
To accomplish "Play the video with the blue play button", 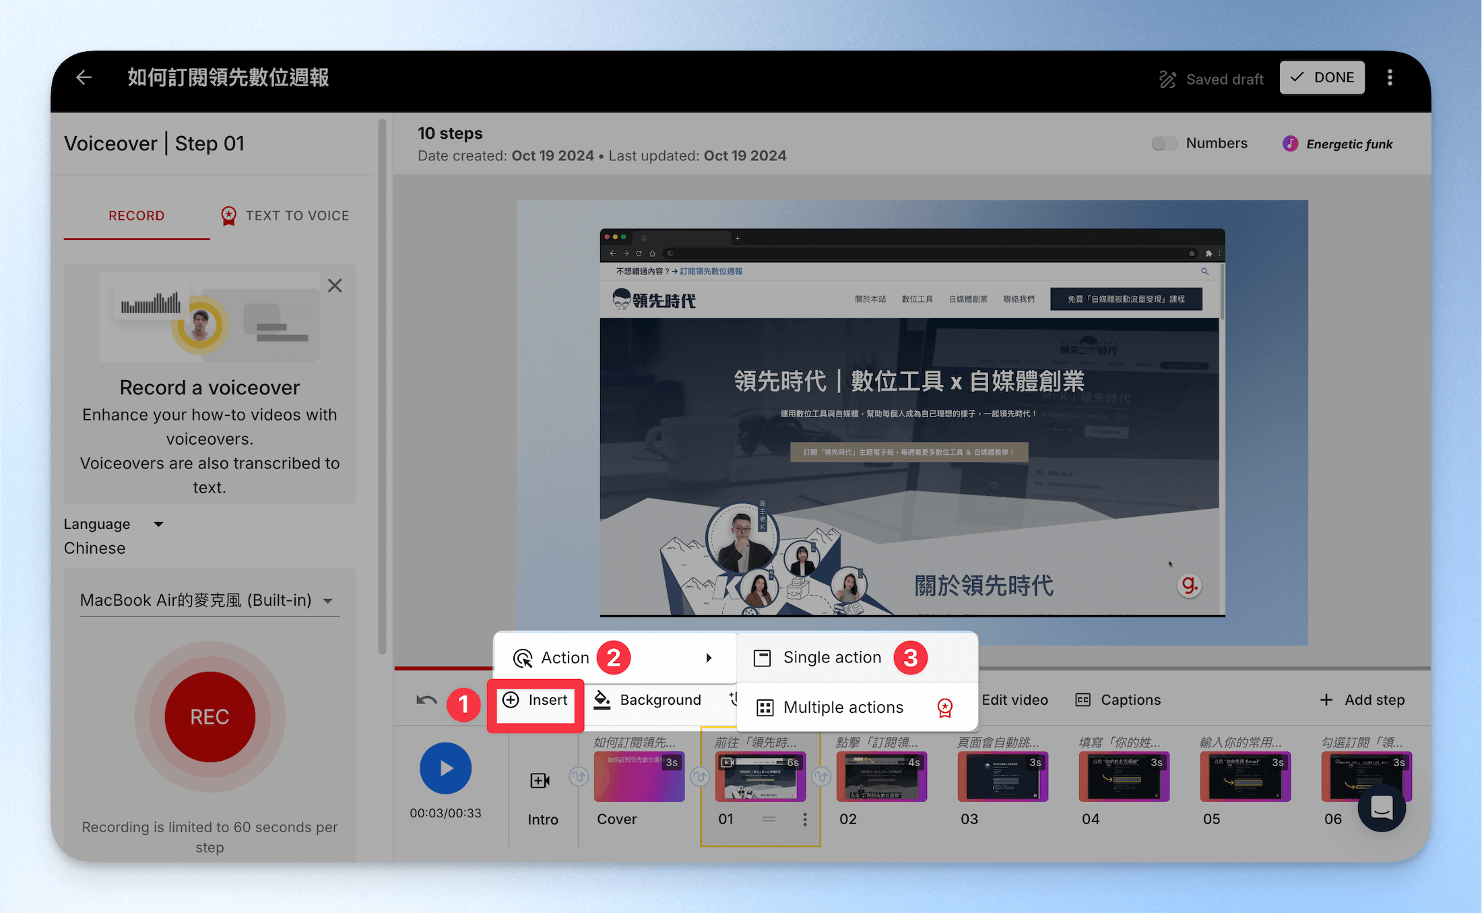I will coord(445,768).
